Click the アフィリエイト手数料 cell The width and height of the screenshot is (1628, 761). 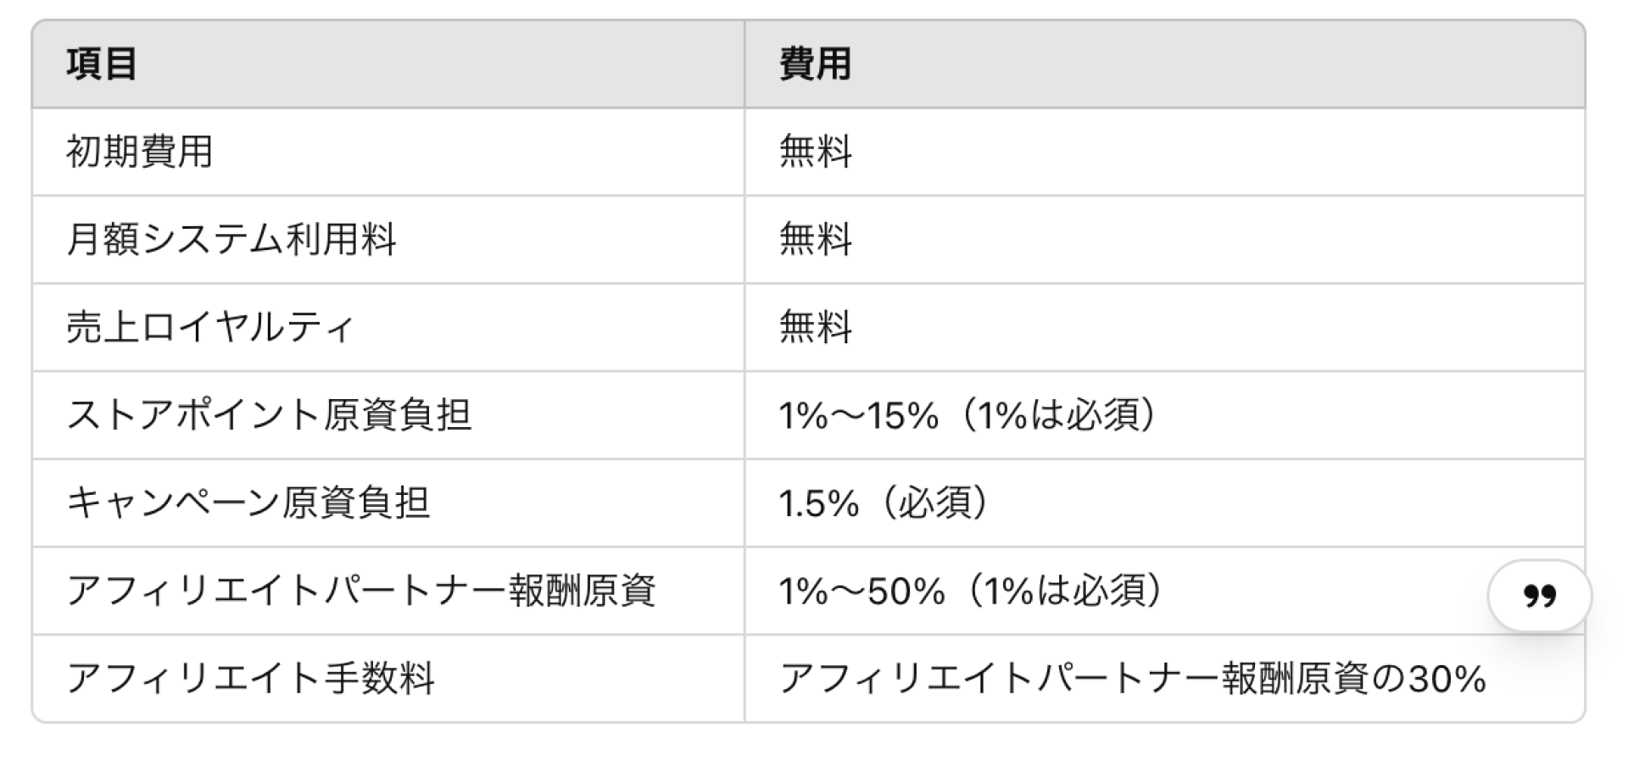click(x=251, y=678)
